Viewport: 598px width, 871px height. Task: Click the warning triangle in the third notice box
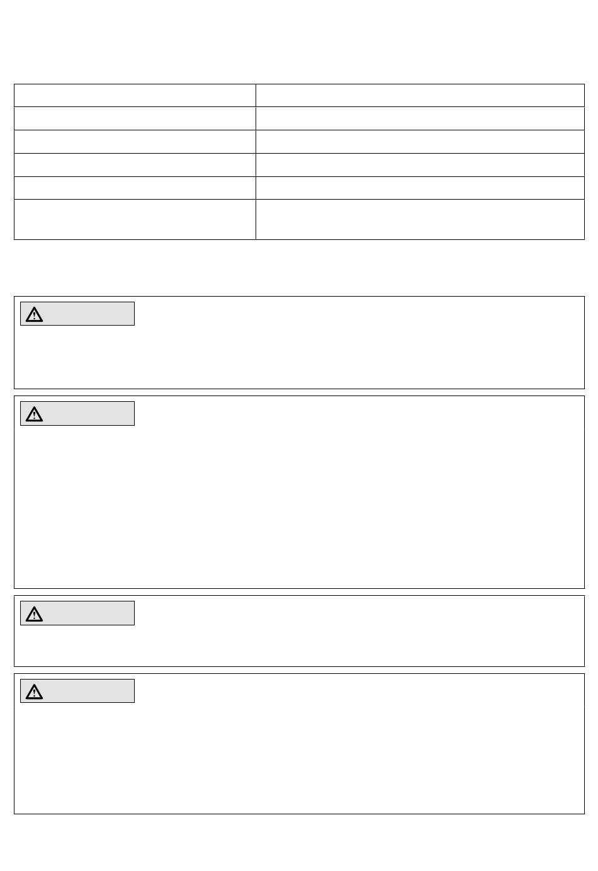click(x=34, y=613)
